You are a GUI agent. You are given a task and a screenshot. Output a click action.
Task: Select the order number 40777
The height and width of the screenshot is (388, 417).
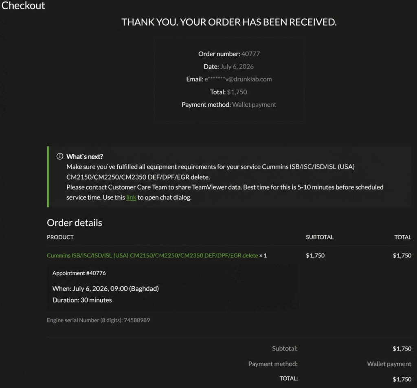(250, 54)
